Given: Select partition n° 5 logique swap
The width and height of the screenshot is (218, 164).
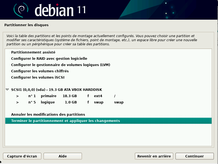Looking at the screenshot, I should tap(108, 102).
